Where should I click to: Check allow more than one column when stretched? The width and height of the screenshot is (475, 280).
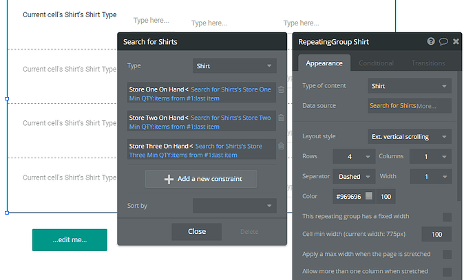pos(447,272)
